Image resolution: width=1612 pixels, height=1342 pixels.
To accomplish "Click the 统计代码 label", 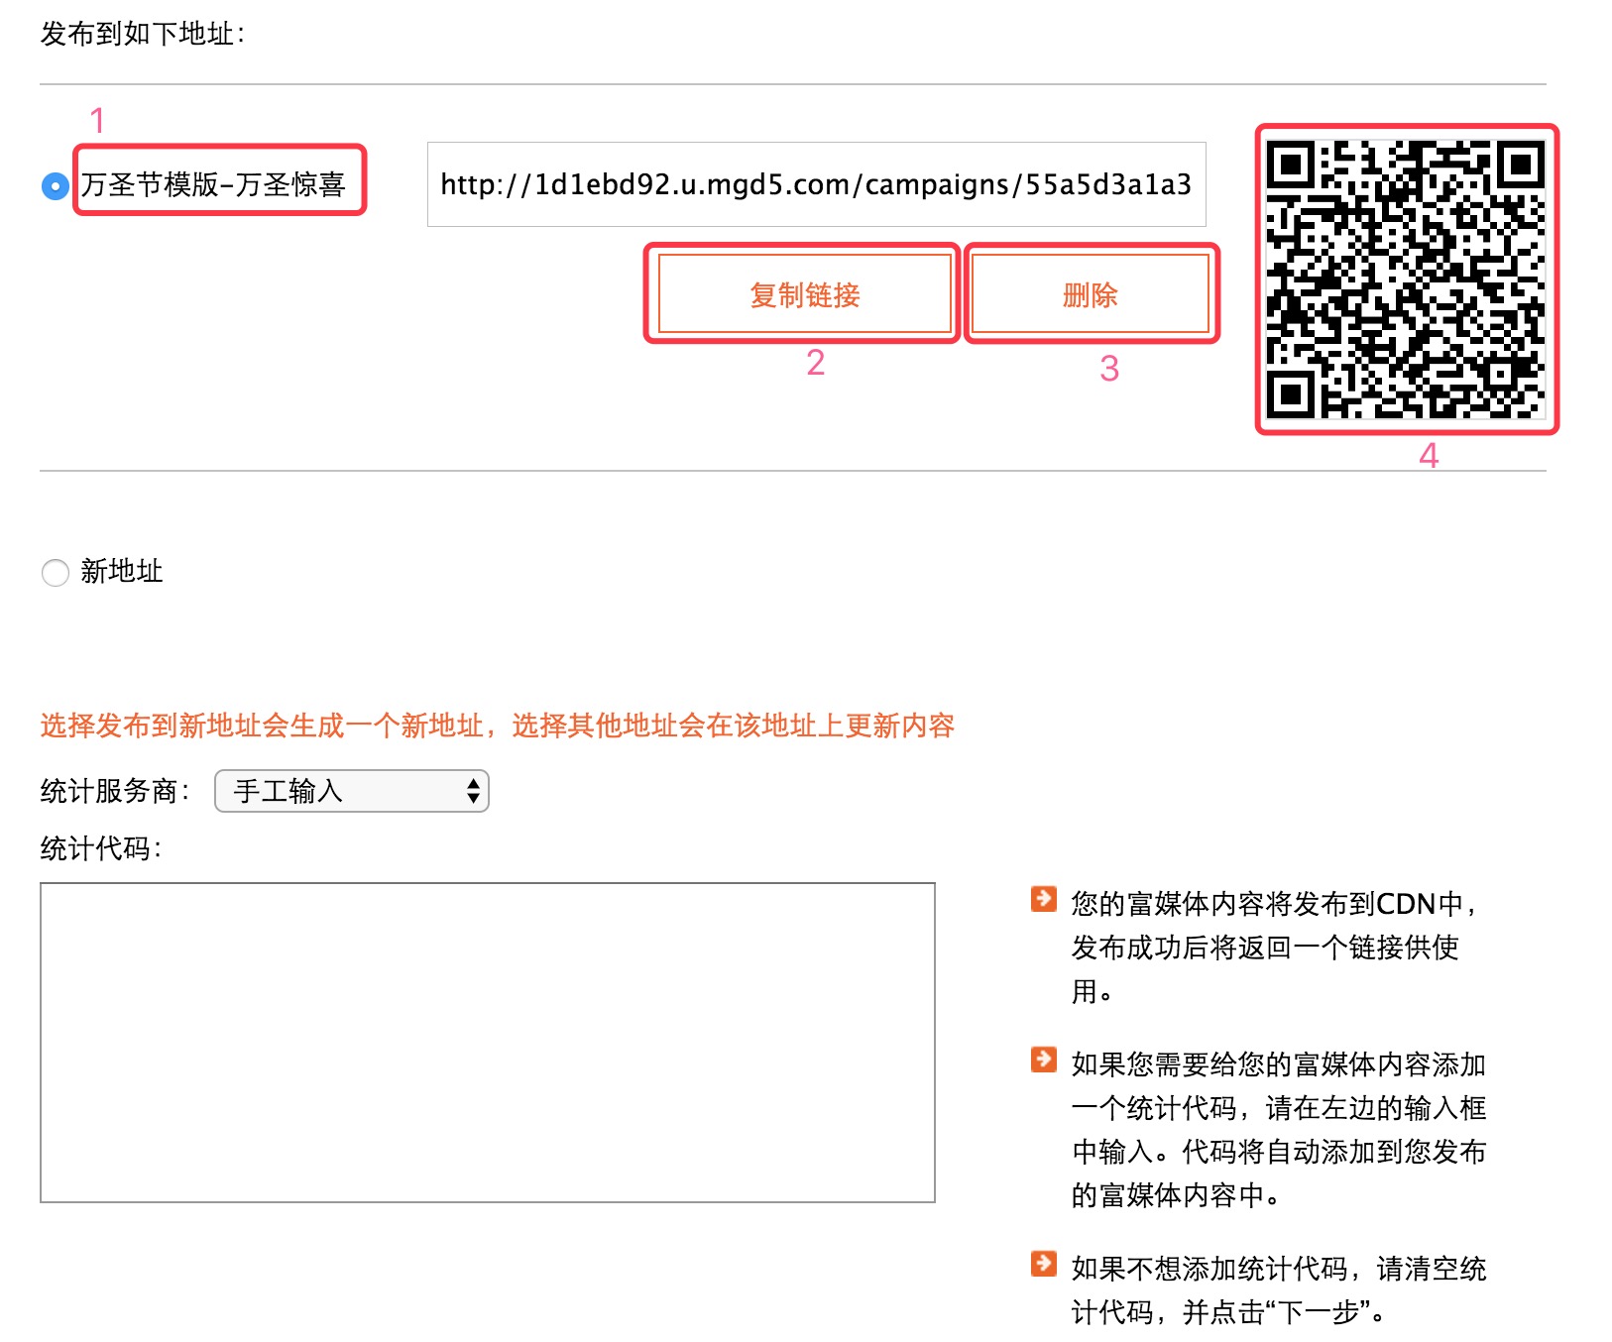I will (x=100, y=848).
